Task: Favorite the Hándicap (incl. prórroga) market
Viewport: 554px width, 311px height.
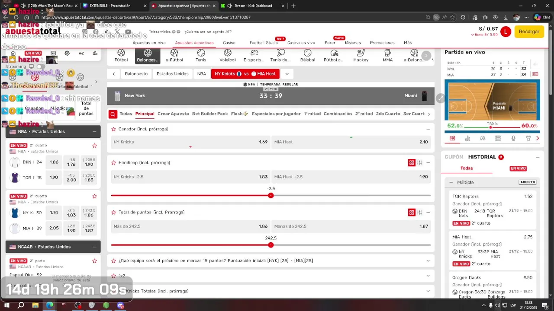Action: click(114, 163)
